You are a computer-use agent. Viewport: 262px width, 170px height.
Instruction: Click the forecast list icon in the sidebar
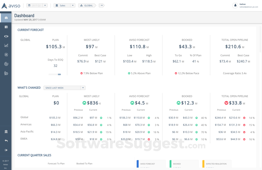click(x=6, y=27)
